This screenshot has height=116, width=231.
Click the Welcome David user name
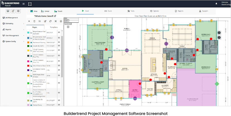[x=226, y=4]
